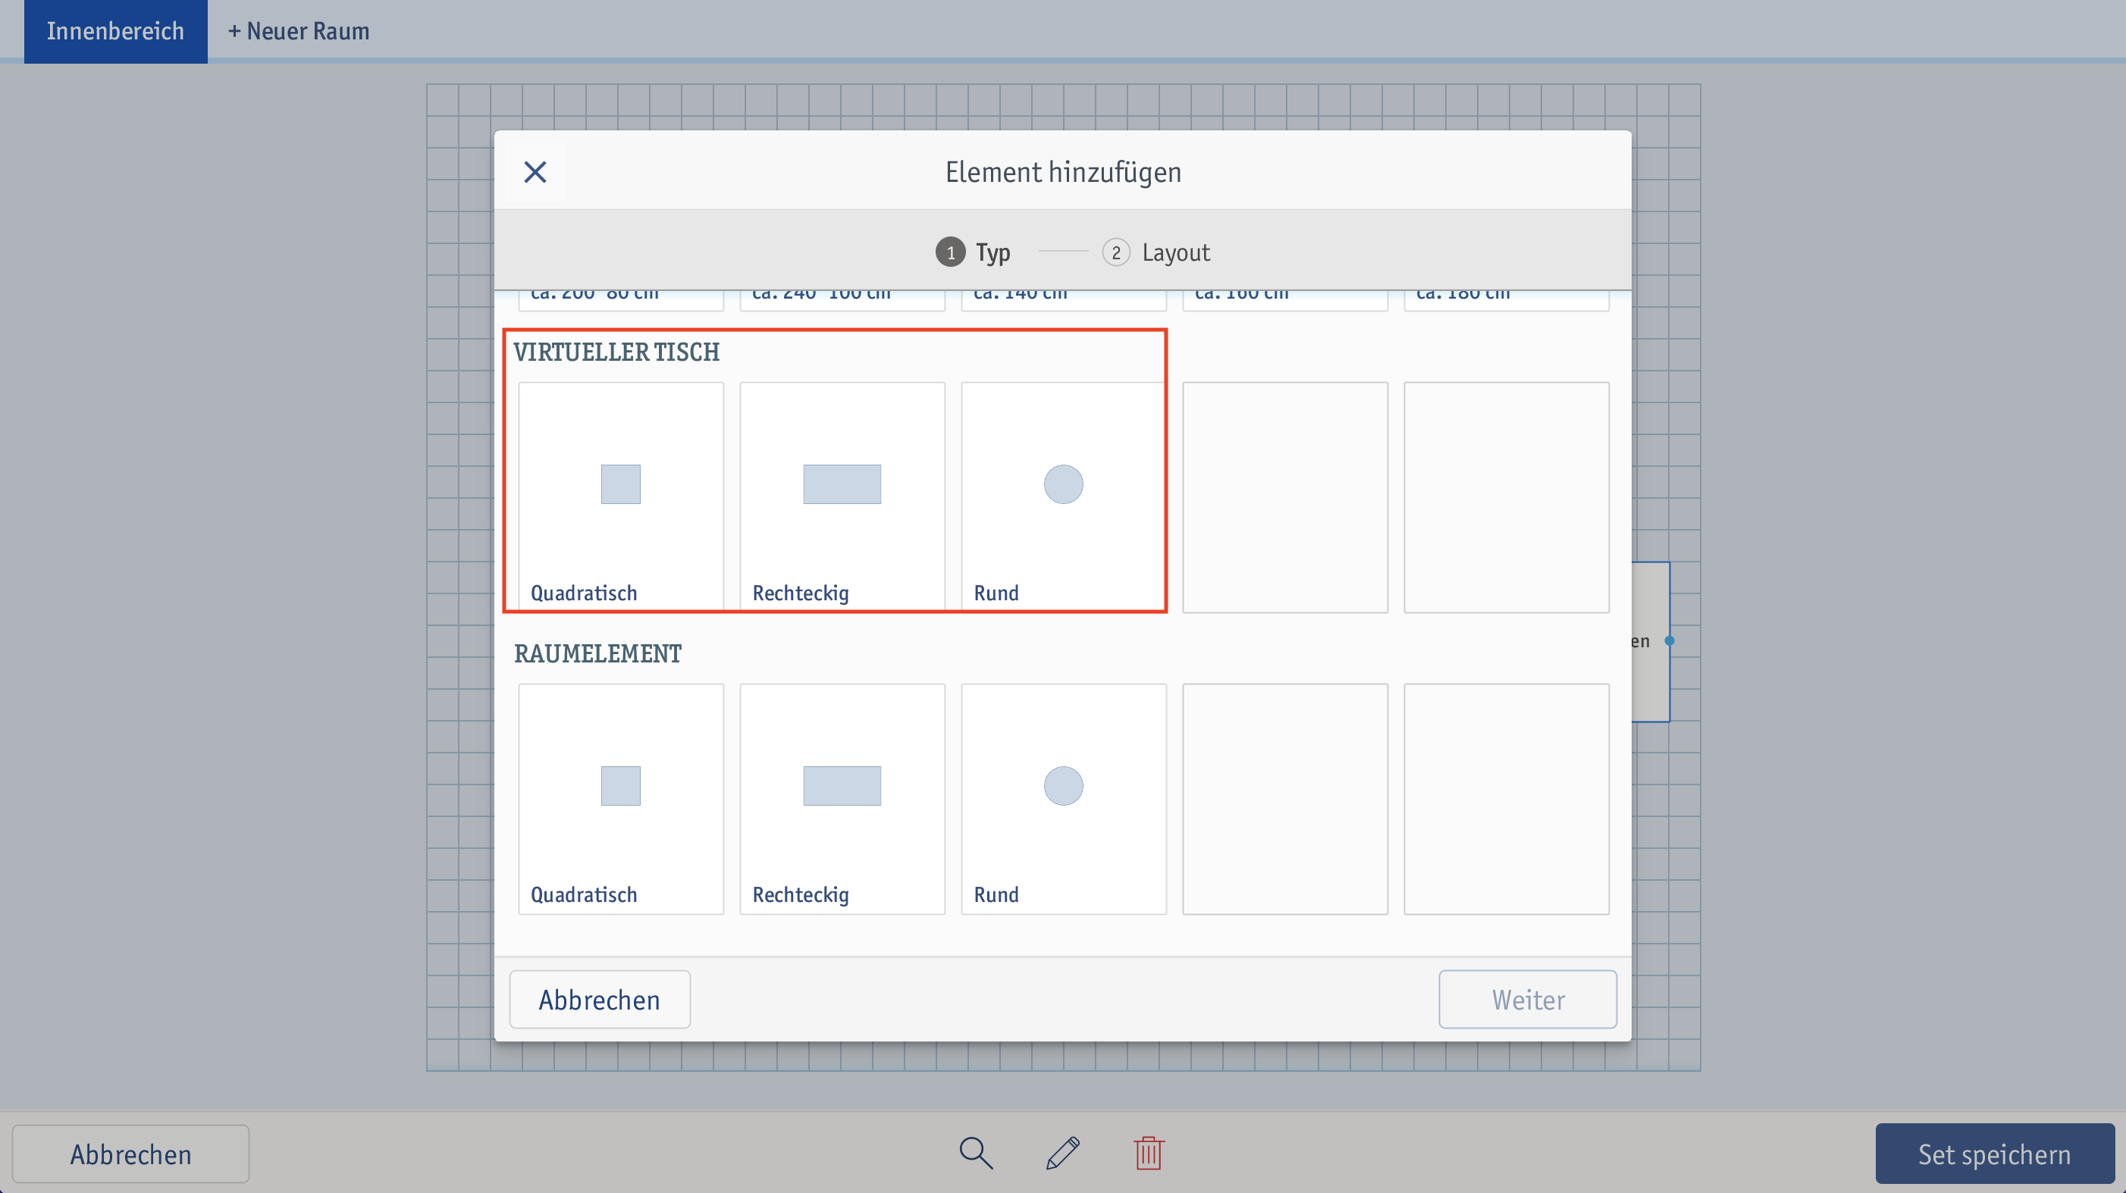Select the Rechteckig Raumelement card
This screenshot has height=1193, width=2126.
coord(842,799)
